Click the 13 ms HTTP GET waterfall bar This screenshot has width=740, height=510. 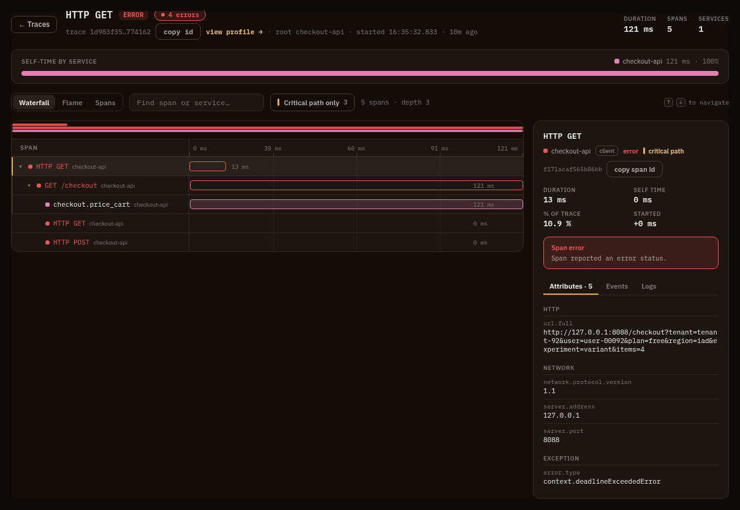pos(208,166)
